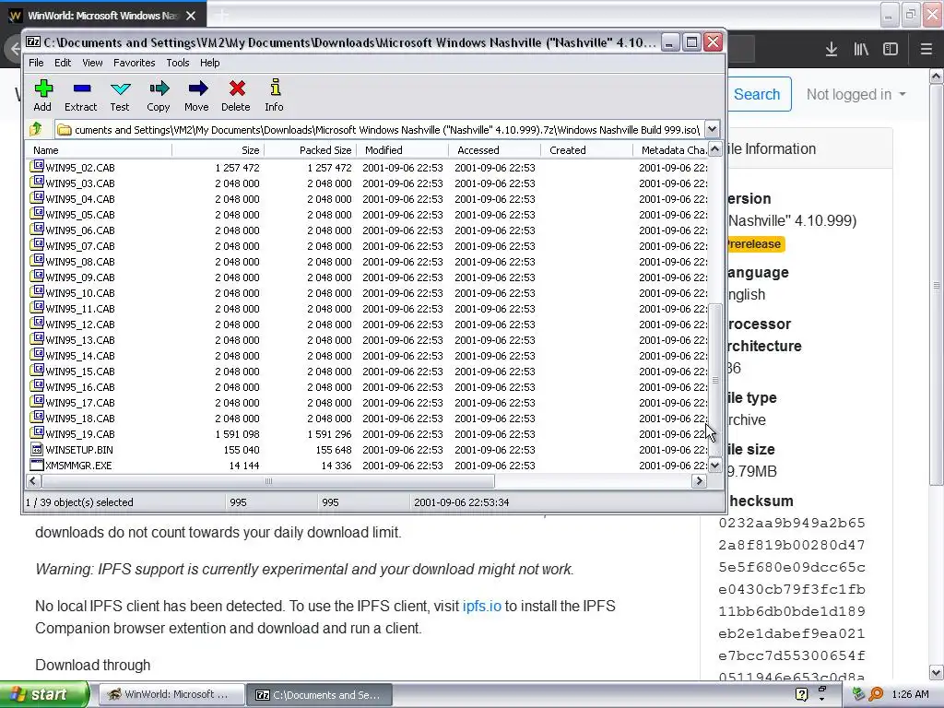Click horizontal scroll left arrow
The image size is (944, 708).
click(x=34, y=480)
